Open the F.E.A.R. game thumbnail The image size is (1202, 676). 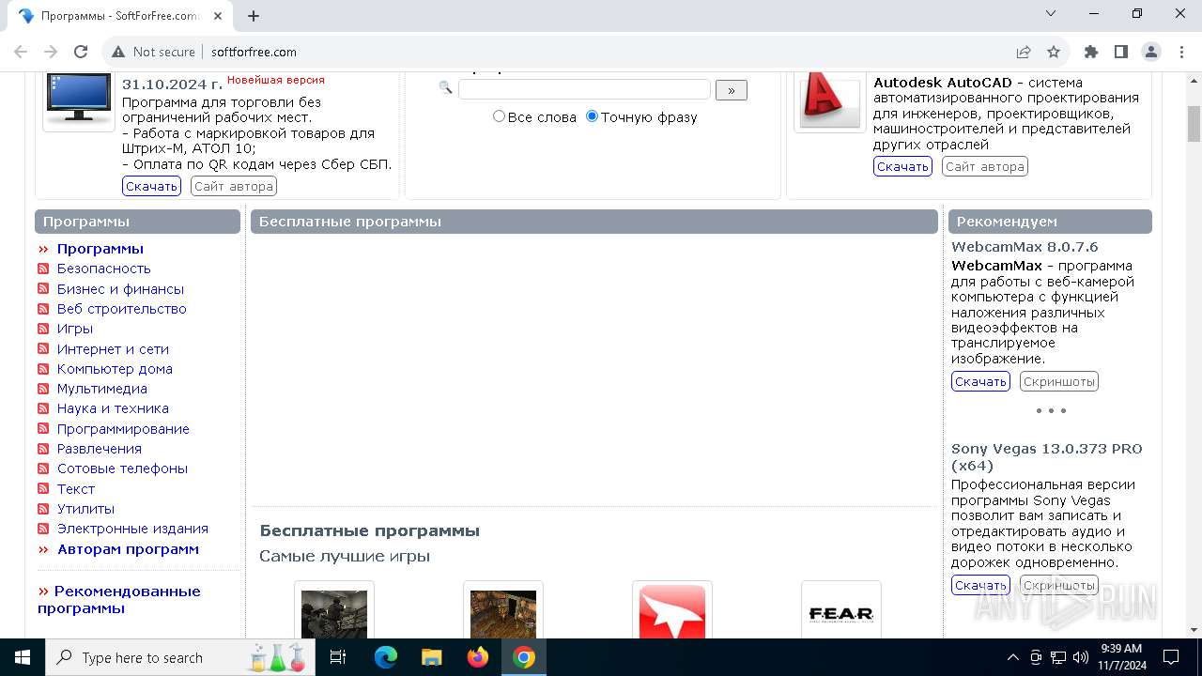pyautogui.click(x=841, y=611)
